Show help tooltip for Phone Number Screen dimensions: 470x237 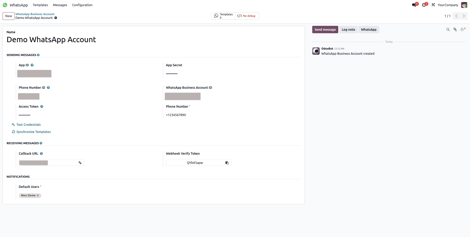pyautogui.click(x=190, y=106)
